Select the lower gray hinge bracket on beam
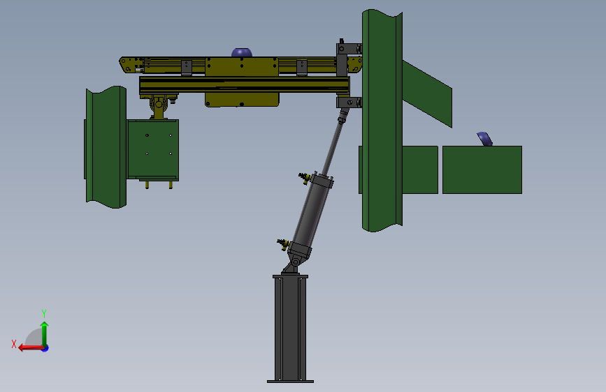 coord(349,103)
